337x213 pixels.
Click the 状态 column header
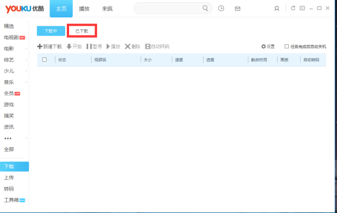pyautogui.click(x=62, y=60)
